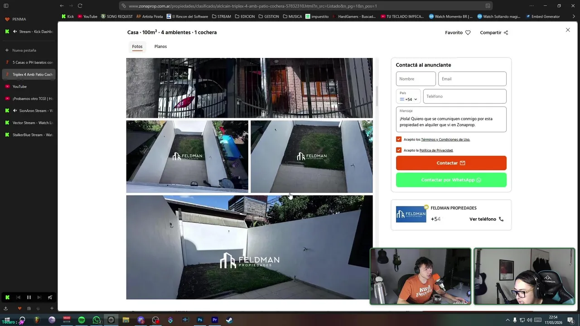Skip to next track in sidebar player
Screen dimensions: 580x326
coord(39,297)
